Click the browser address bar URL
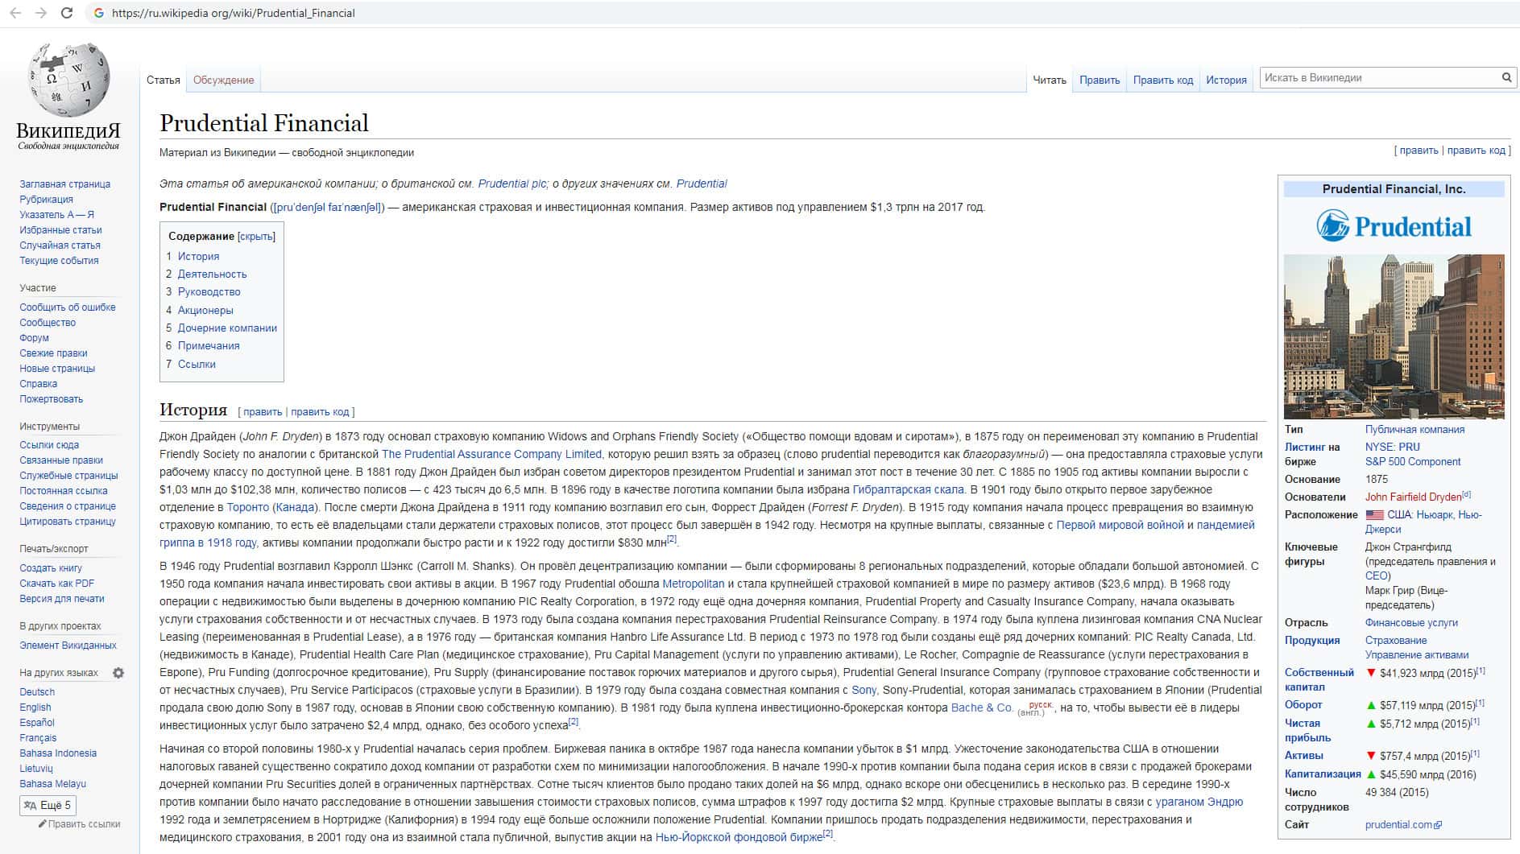The width and height of the screenshot is (1520, 854). point(234,13)
